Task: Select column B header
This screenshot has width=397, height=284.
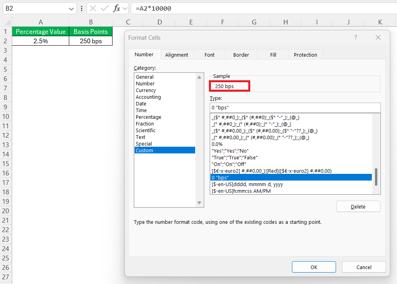Action: click(x=90, y=22)
